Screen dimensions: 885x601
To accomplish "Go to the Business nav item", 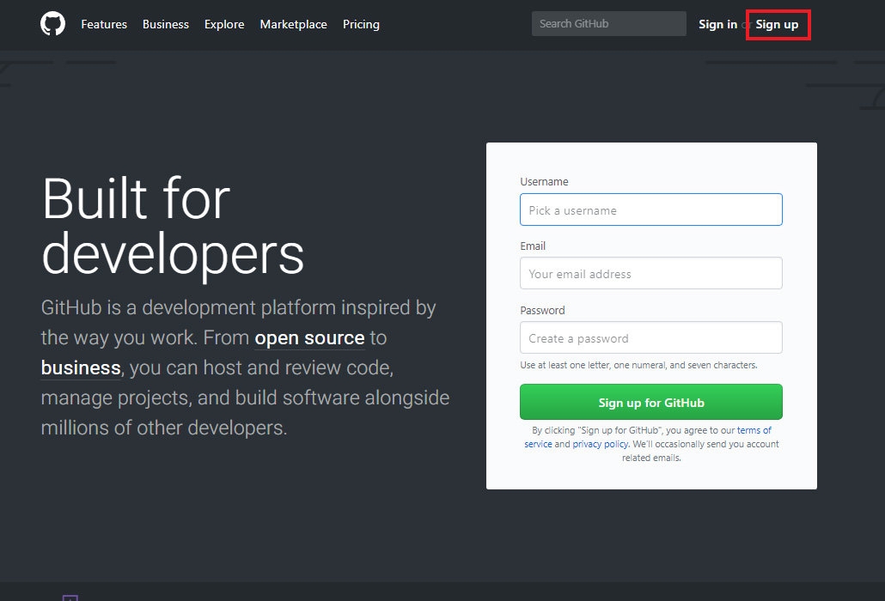I will [x=166, y=25].
